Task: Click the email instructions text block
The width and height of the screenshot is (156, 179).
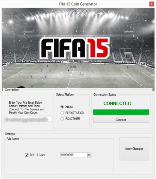Action: [26, 107]
